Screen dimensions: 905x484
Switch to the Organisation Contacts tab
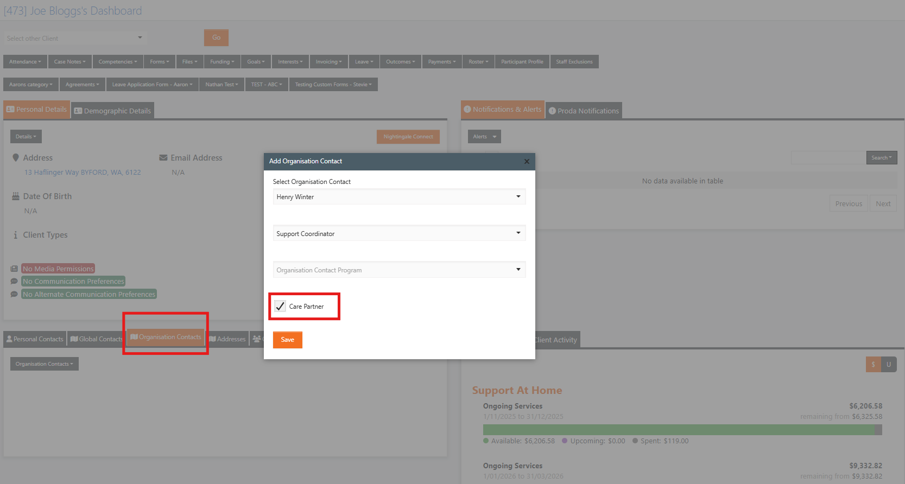point(166,337)
